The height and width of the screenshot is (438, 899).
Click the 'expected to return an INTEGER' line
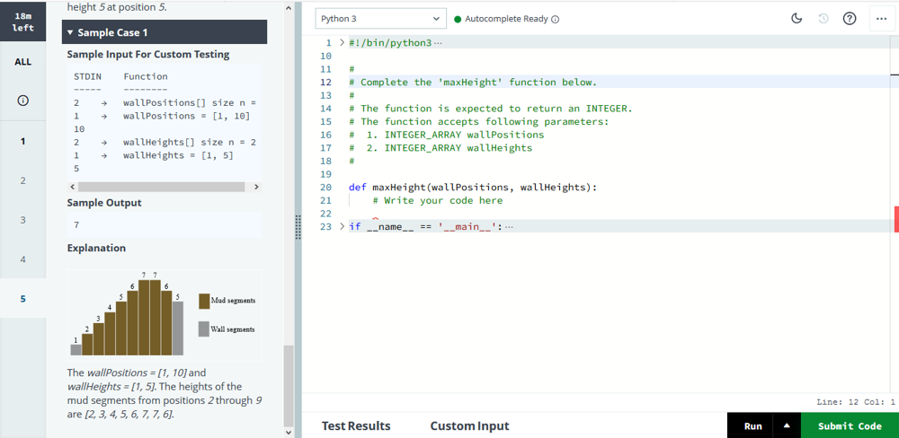(491, 109)
